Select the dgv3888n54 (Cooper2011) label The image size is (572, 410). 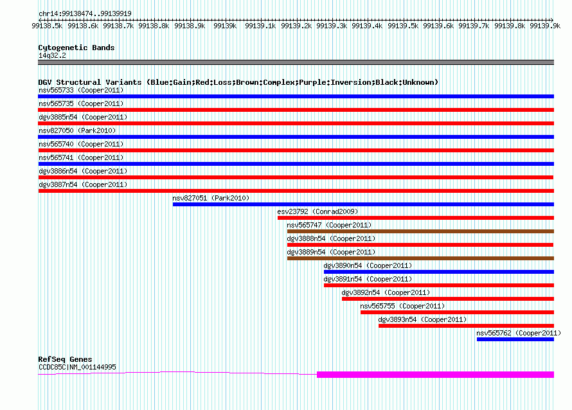331,238
